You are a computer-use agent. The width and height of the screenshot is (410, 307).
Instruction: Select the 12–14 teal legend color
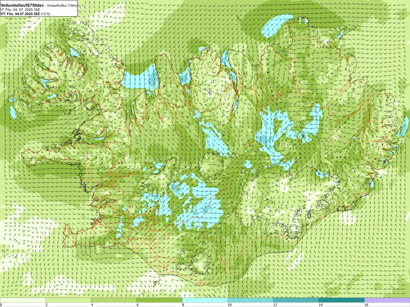[x=296, y=300]
